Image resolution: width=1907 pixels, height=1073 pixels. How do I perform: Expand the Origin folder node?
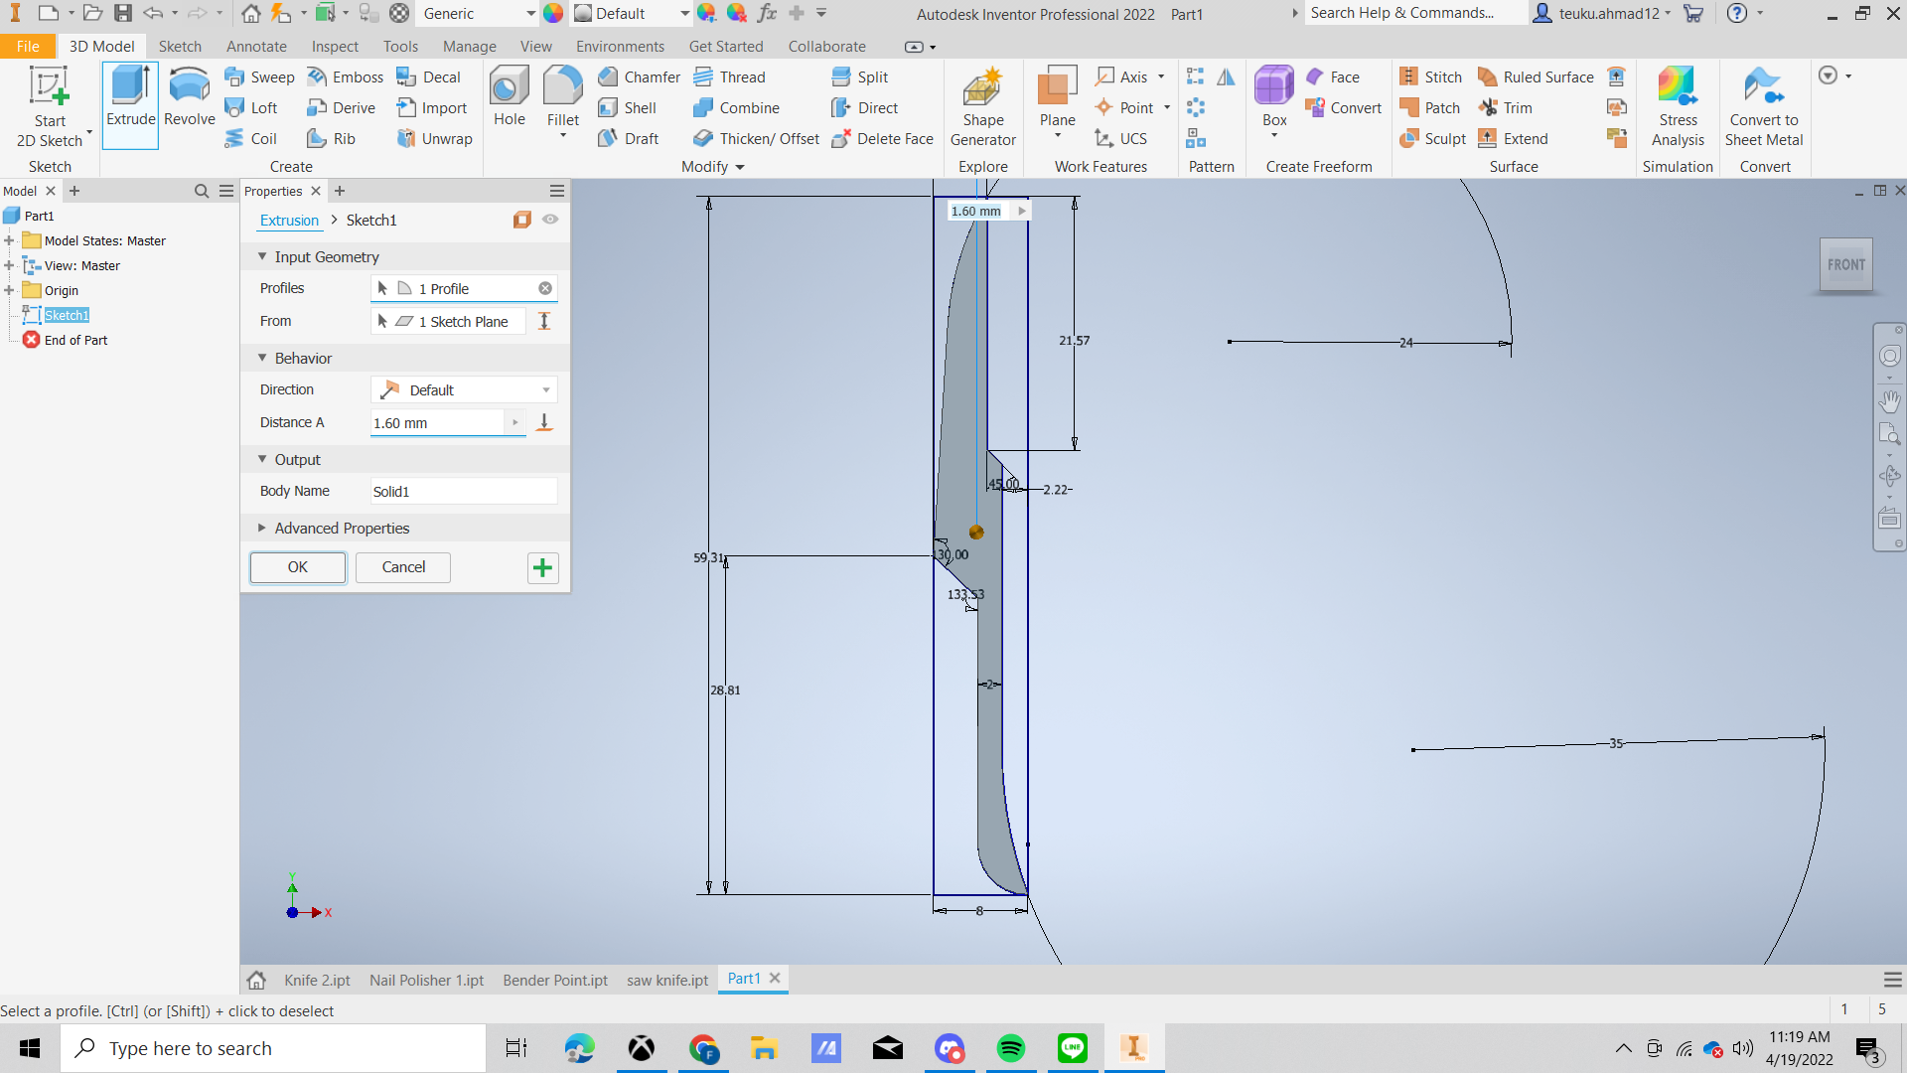coord(9,290)
